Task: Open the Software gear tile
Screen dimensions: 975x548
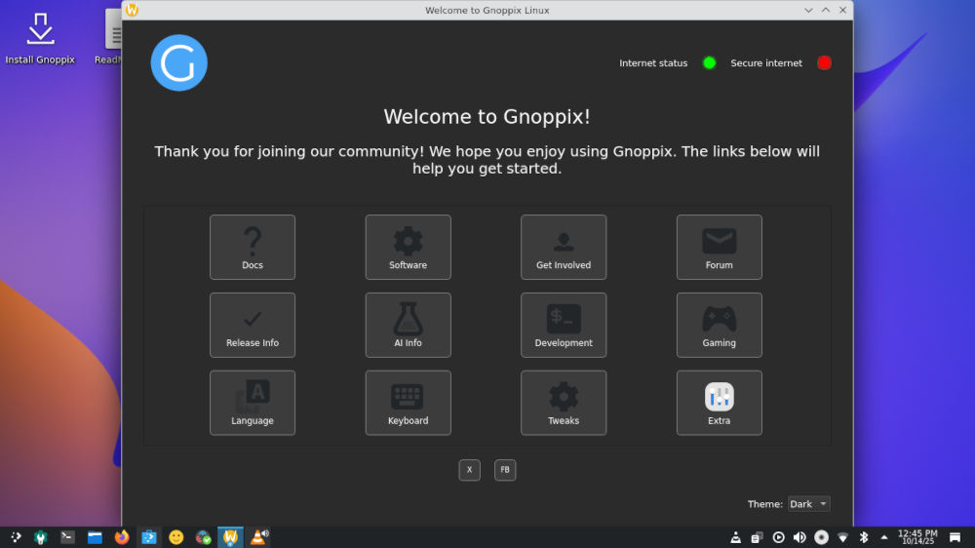Action: (408, 247)
